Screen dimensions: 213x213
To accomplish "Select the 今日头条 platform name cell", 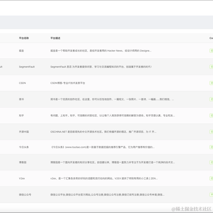I will click(x=24, y=147).
